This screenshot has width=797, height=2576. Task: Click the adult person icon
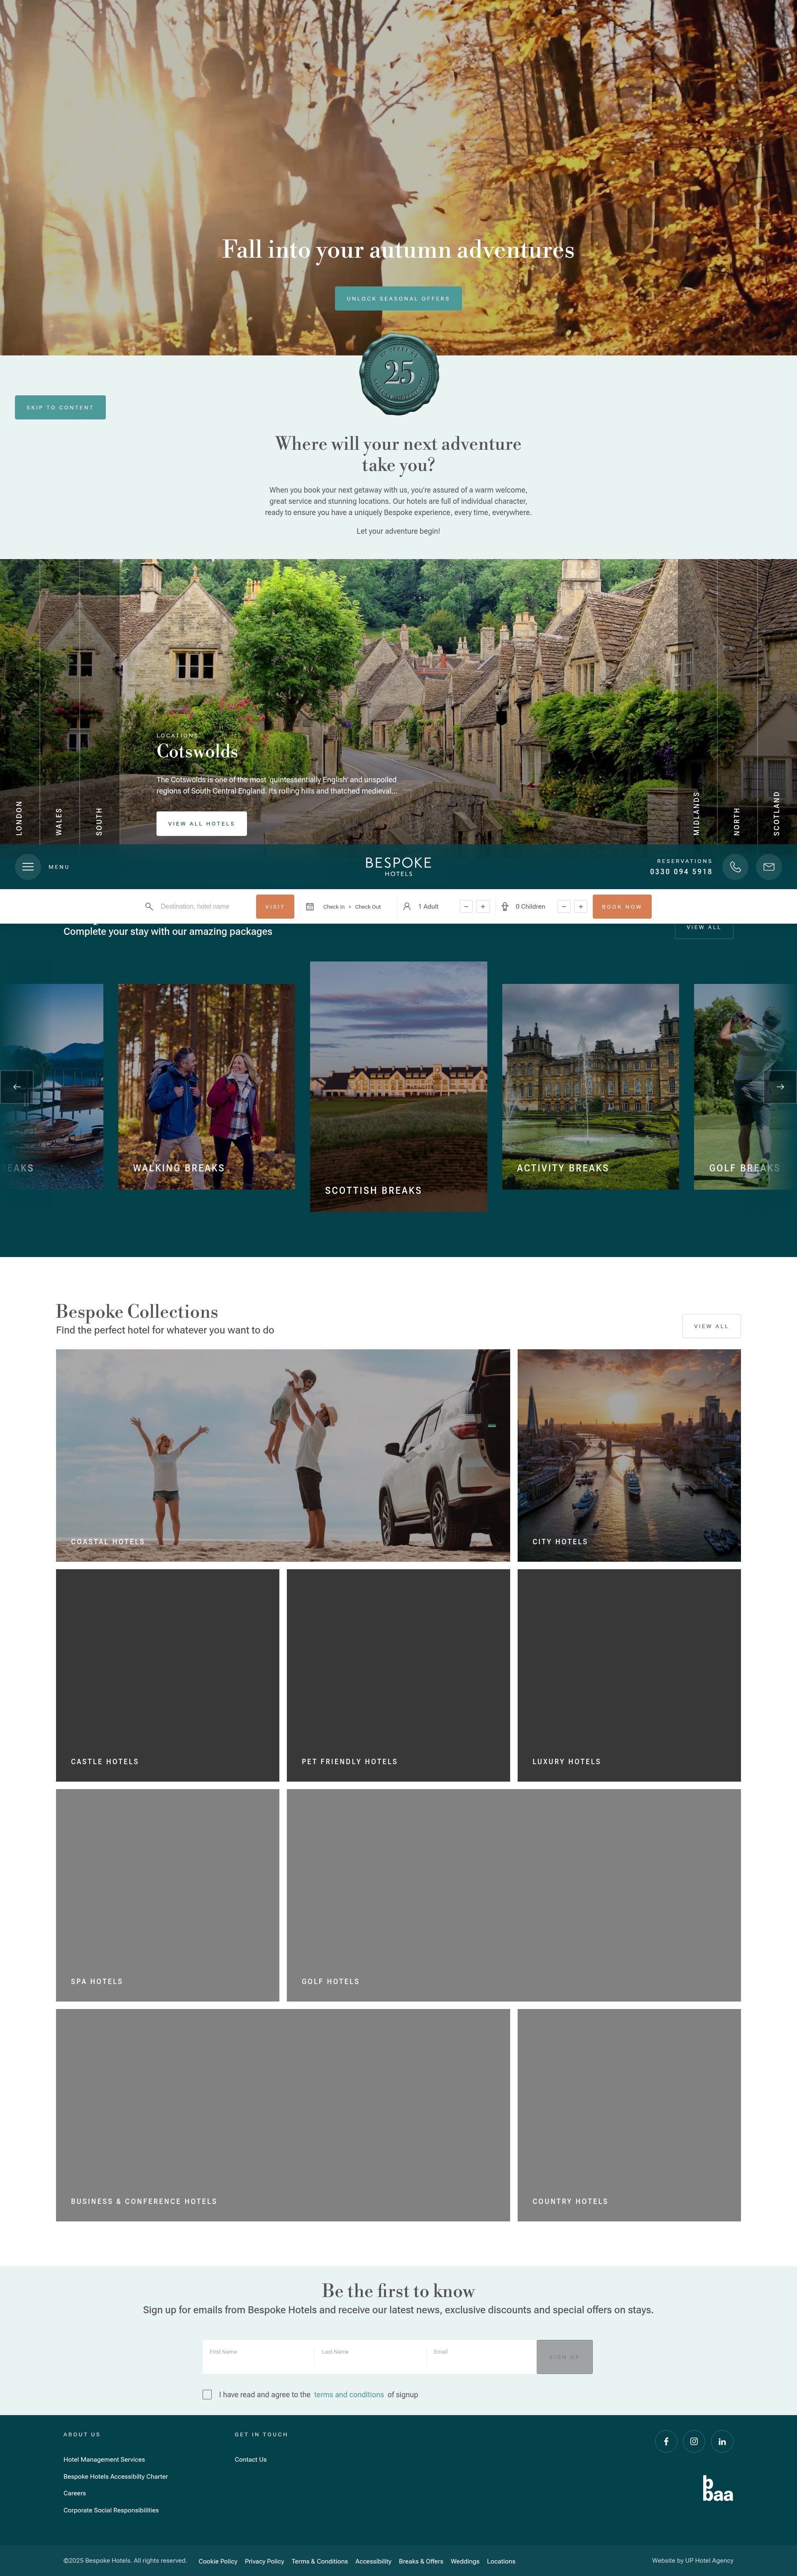point(406,907)
